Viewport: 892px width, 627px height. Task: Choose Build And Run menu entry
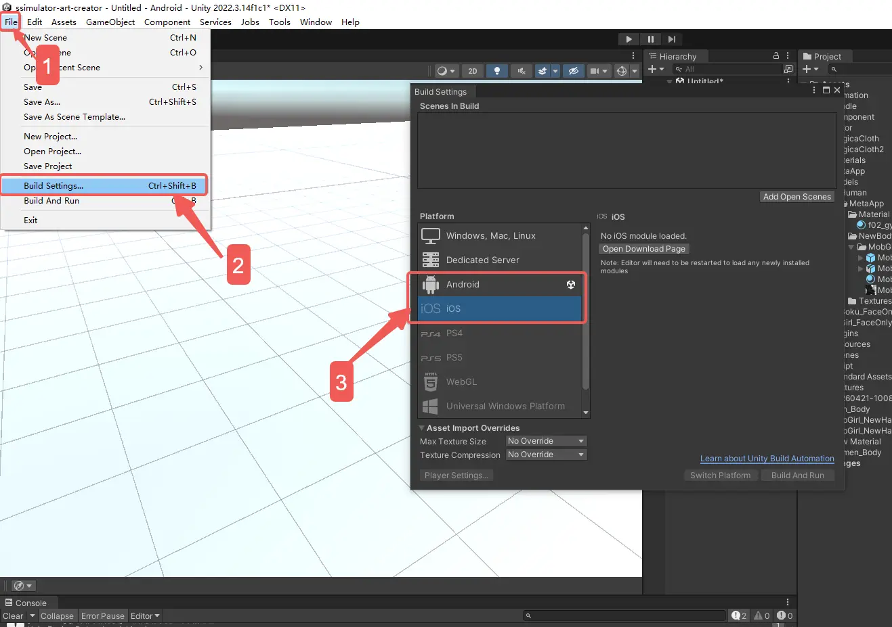tap(104, 201)
